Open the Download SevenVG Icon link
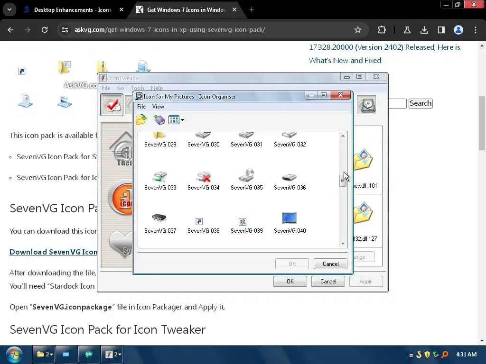The width and height of the screenshot is (486, 364). pyautogui.click(x=53, y=252)
